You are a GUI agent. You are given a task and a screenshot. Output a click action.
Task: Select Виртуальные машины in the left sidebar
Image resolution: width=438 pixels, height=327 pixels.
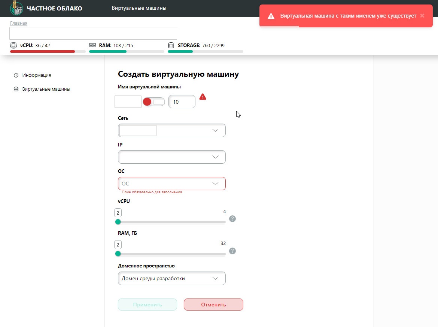pyautogui.click(x=46, y=89)
